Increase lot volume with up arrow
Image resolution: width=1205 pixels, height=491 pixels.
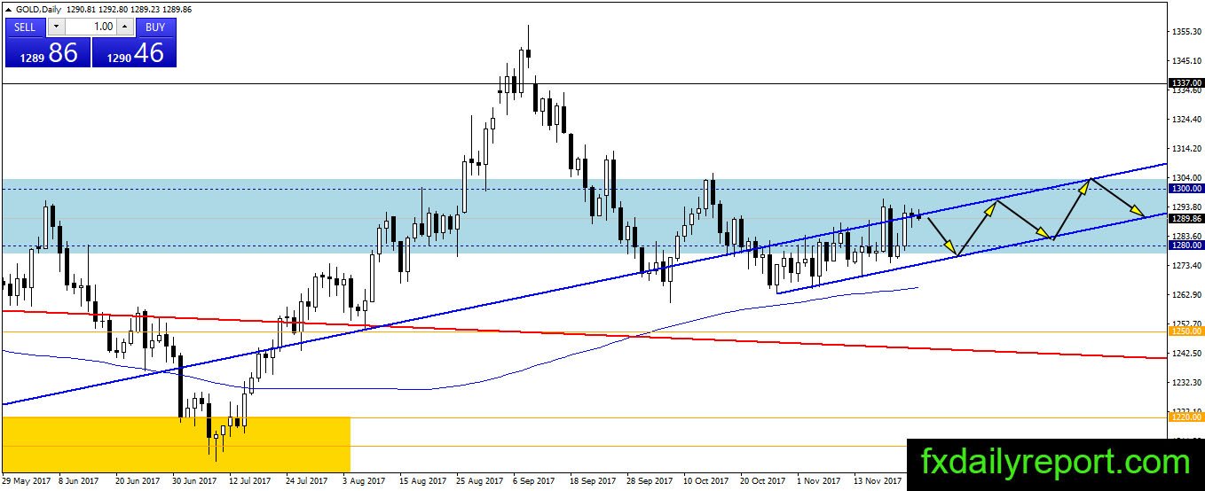[125, 27]
